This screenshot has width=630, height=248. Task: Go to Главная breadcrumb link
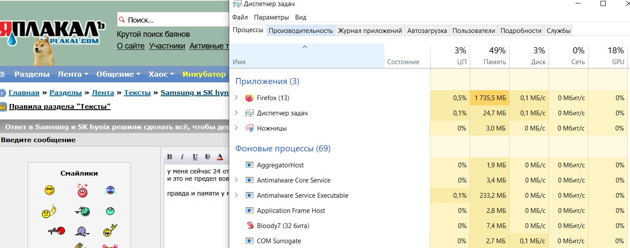24,93
